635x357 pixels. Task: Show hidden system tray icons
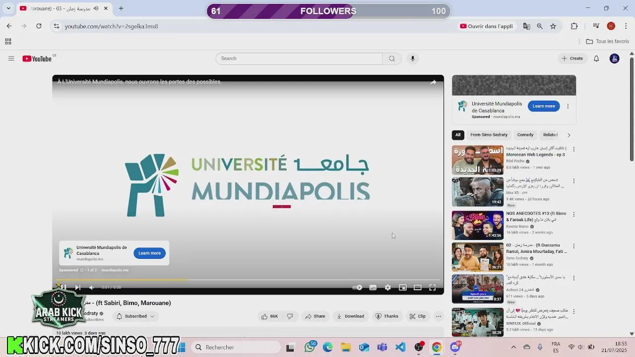click(x=513, y=347)
